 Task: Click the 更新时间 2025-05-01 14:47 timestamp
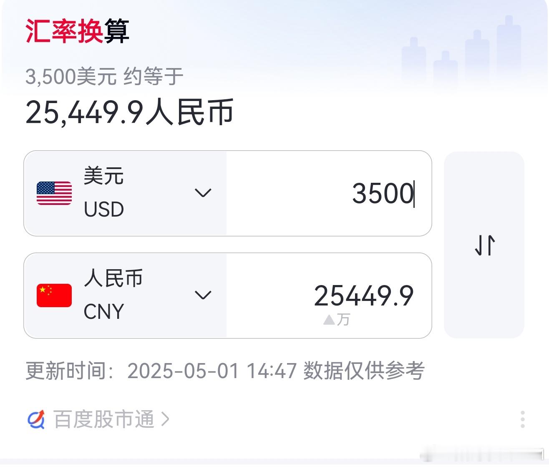pyautogui.click(x=161, y=371)
